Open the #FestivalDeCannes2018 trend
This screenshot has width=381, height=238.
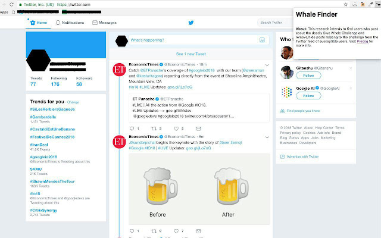click(52, 137)
